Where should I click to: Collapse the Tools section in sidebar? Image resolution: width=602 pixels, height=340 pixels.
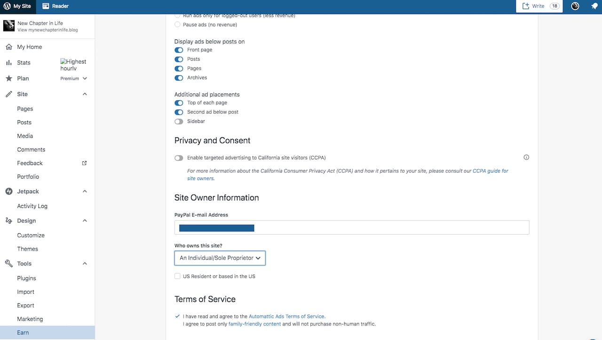click(85, 264)
